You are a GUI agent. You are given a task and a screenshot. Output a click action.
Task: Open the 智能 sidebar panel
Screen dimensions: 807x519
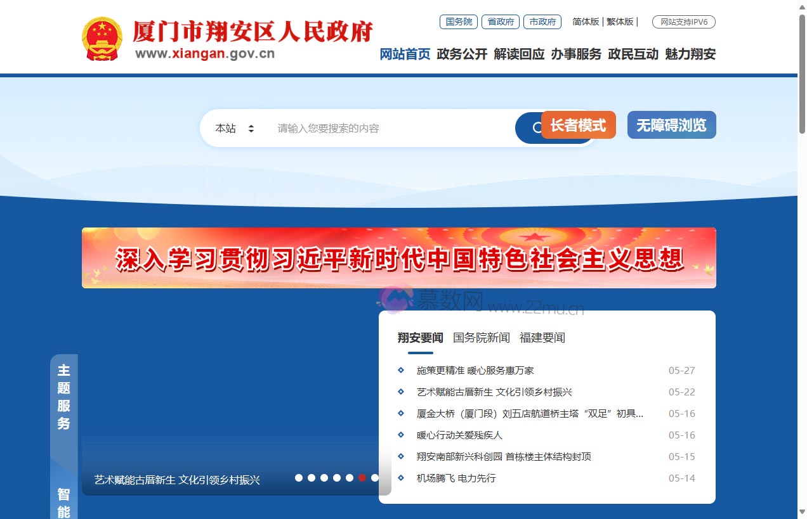point(62,501)
